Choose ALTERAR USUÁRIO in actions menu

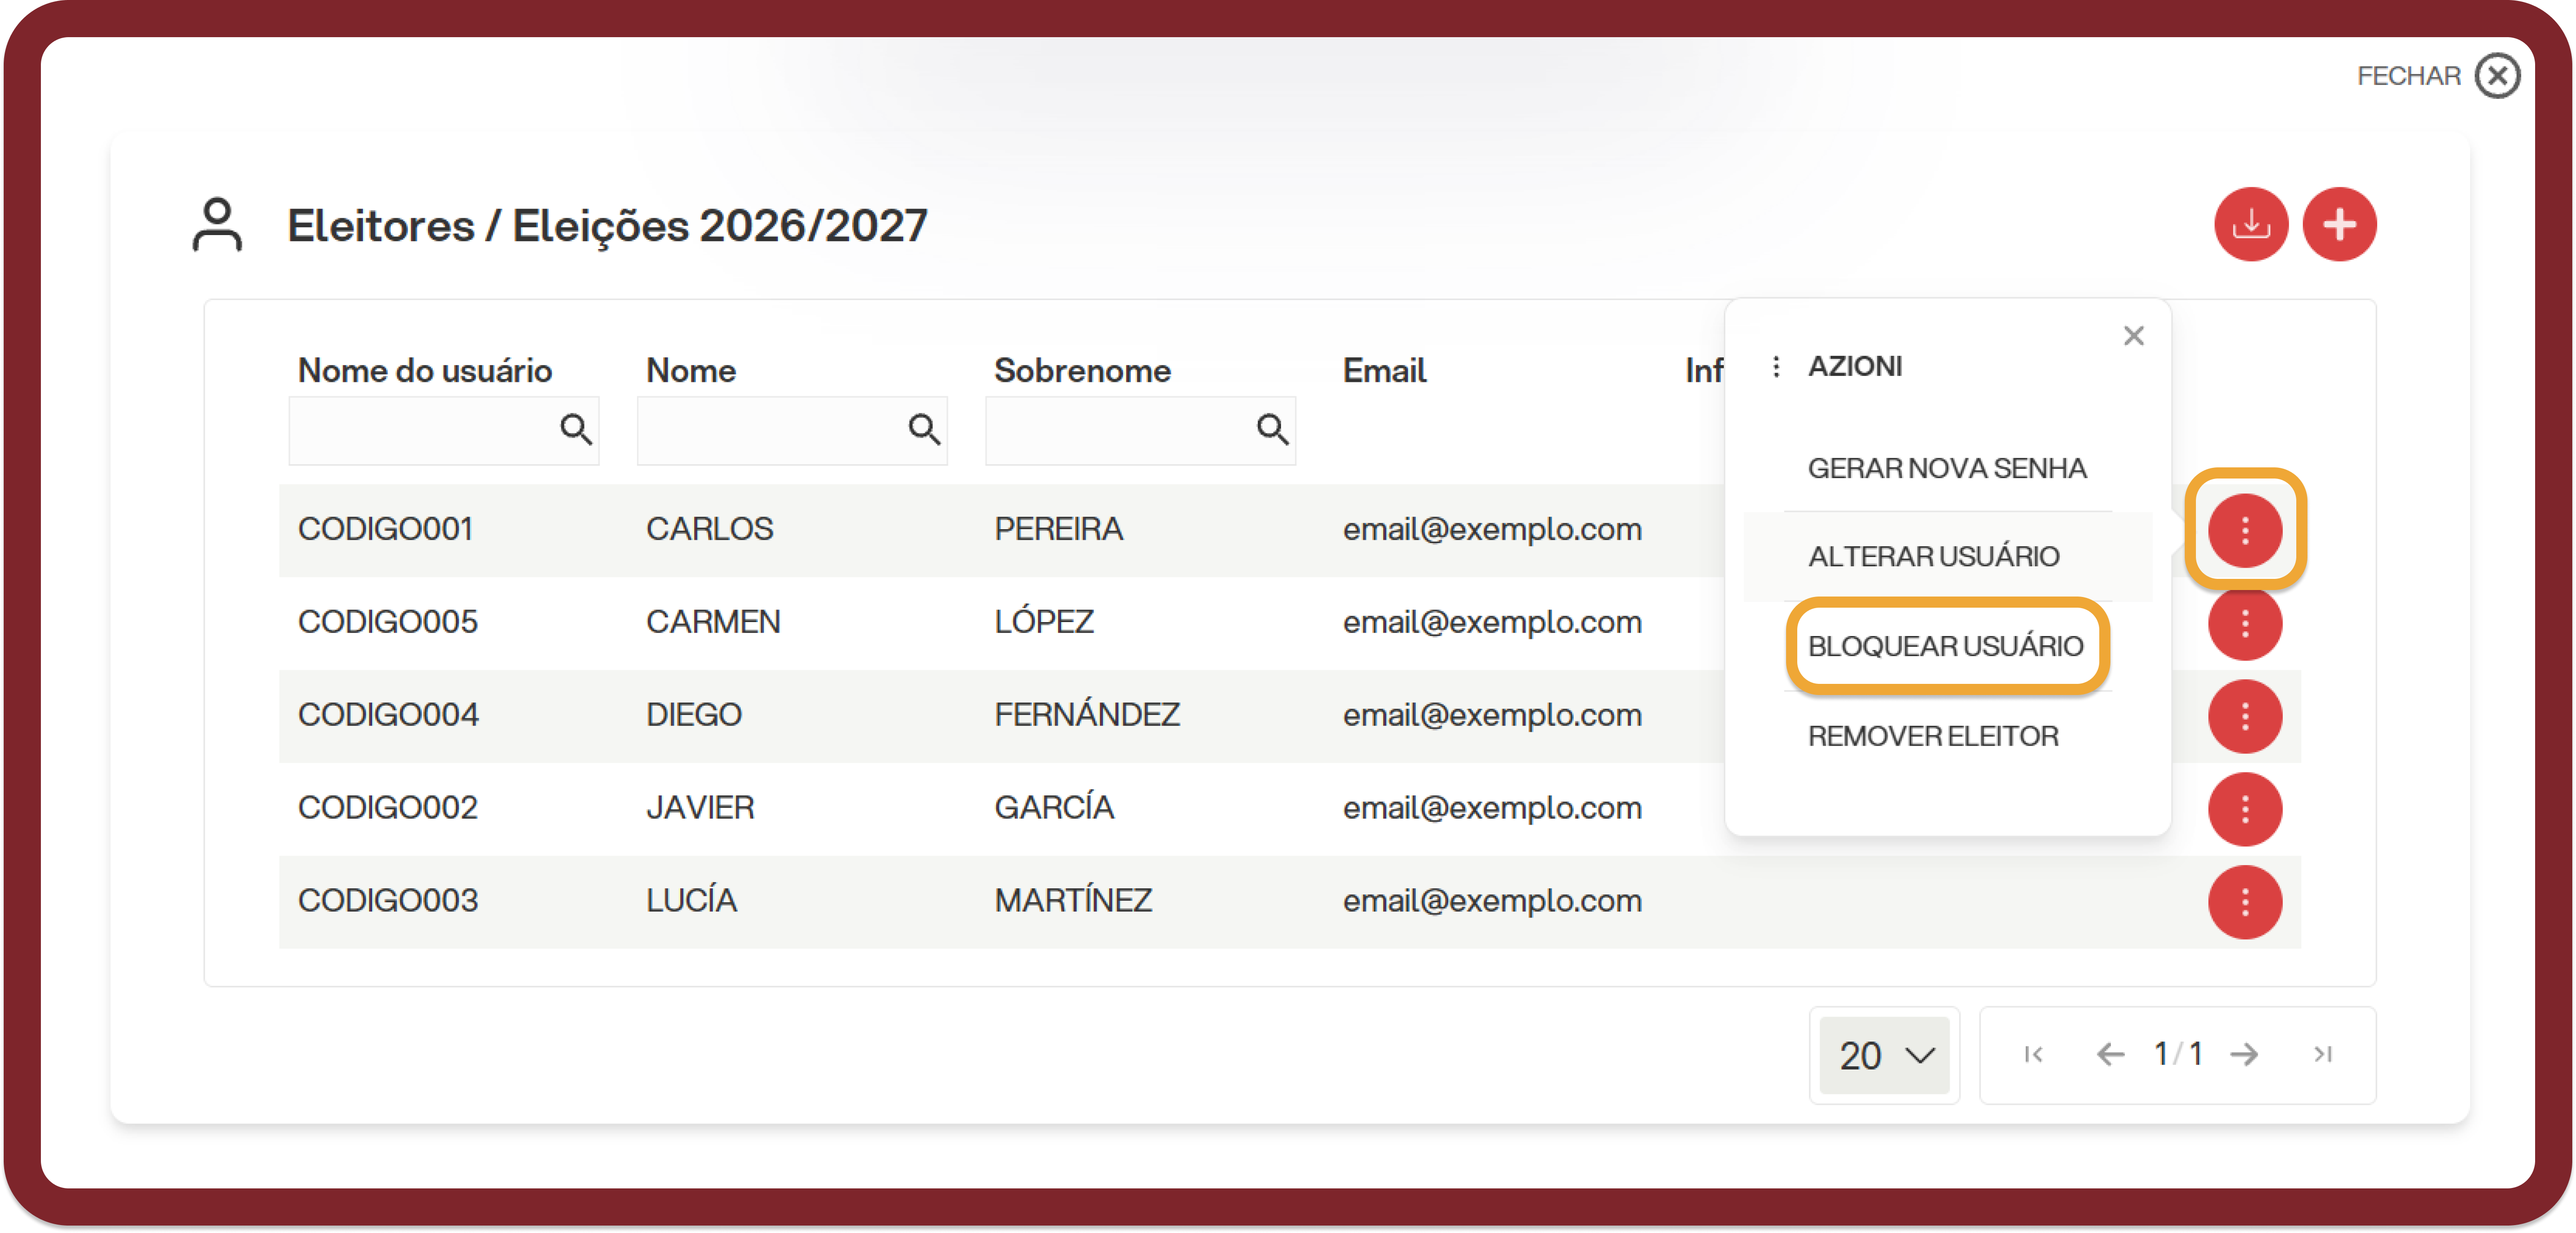coord(1933,556)
